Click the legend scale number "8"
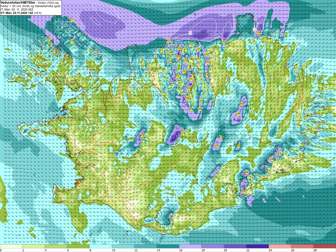 (91, 250)
